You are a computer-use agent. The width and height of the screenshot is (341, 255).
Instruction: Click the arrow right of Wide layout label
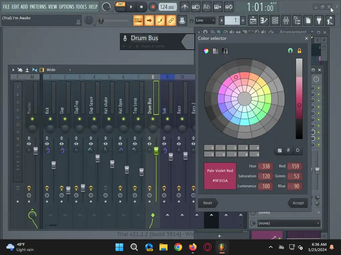[x=70, y=70]
